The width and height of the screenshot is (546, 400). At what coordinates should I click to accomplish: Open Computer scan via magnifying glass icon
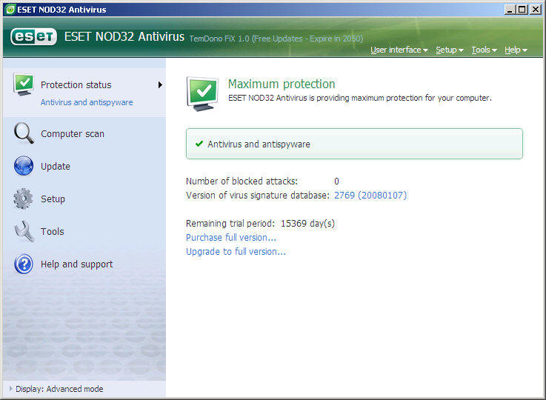coord(24,134)
